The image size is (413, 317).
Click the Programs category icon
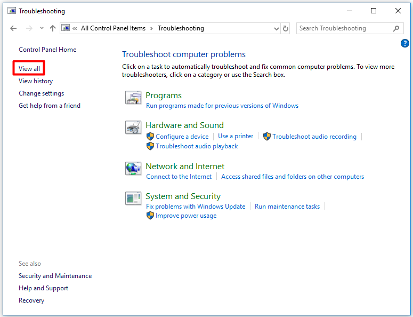click(133, 98)
